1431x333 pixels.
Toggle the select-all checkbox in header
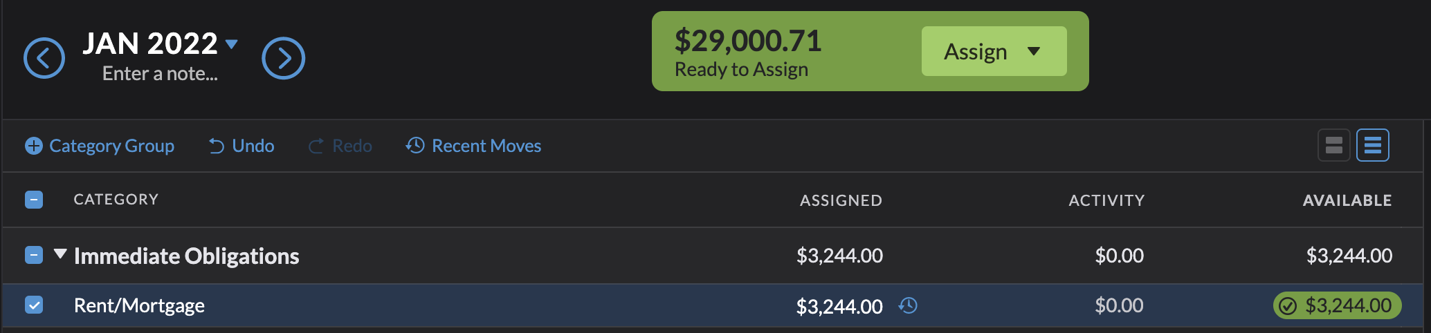point(34,200)
